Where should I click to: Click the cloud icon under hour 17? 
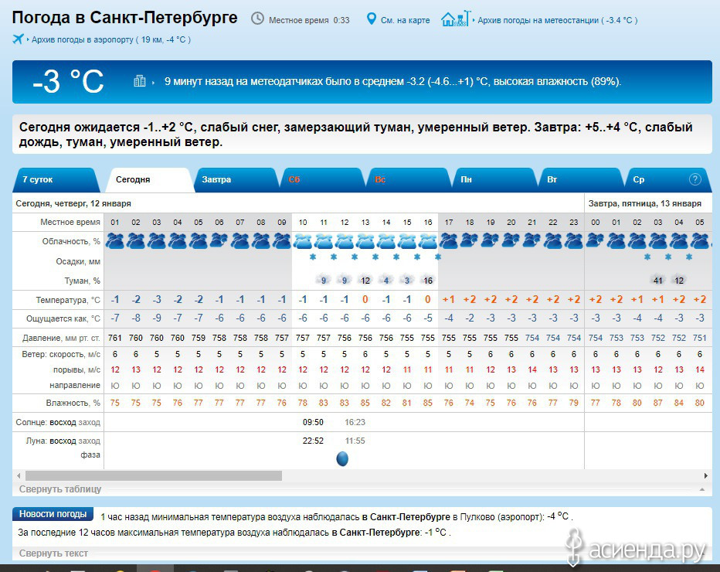coord(449,240)
